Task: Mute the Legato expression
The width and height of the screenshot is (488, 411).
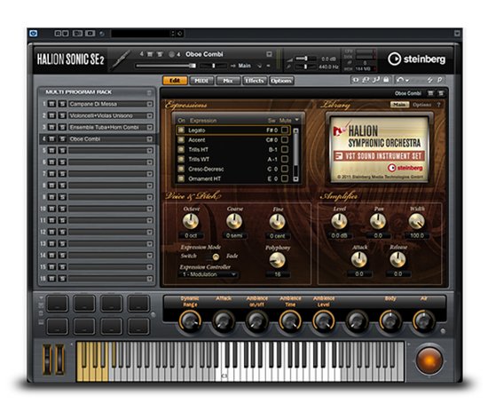Action: (285, 130)
